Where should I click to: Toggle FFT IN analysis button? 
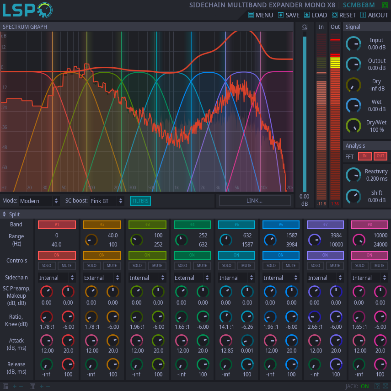364,156
